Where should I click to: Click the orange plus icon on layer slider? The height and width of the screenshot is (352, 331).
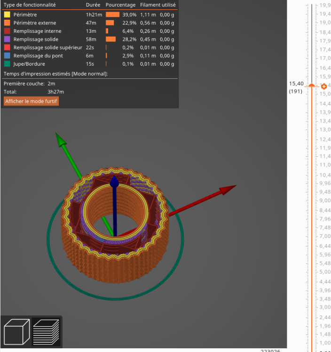coord(324,86)
